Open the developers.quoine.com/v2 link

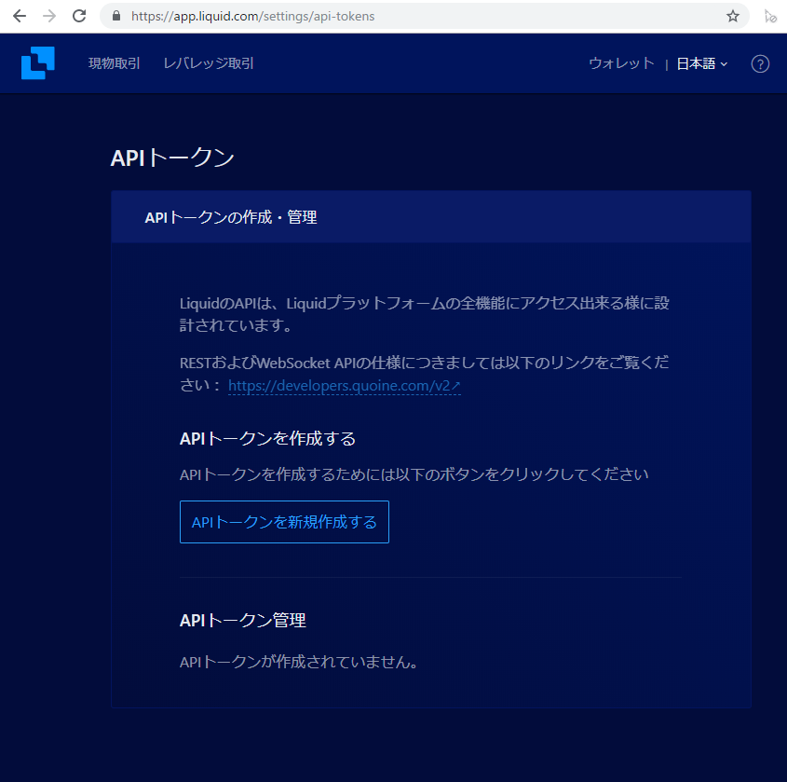click(x=345, y=386)
